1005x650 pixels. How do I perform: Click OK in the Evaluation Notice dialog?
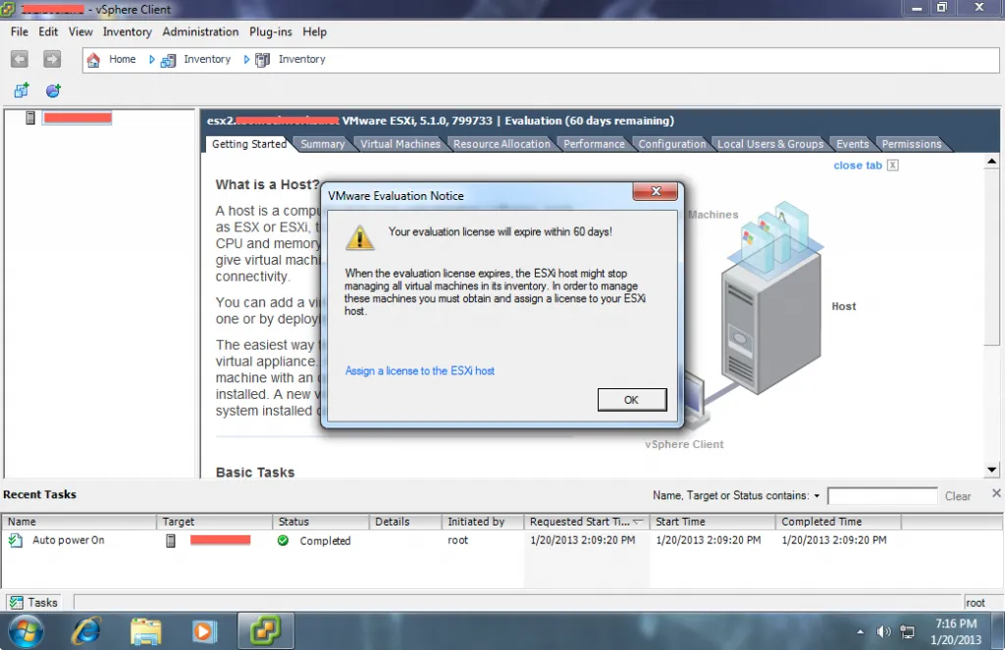point(631,400)
